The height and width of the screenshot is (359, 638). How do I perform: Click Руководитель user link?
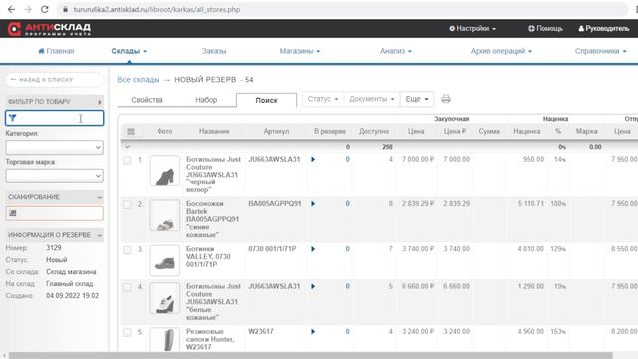(x=604, y=29)
